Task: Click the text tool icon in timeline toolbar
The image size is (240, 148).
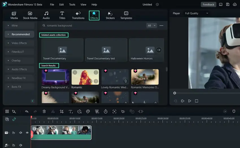Action: (x=71, y=111)
